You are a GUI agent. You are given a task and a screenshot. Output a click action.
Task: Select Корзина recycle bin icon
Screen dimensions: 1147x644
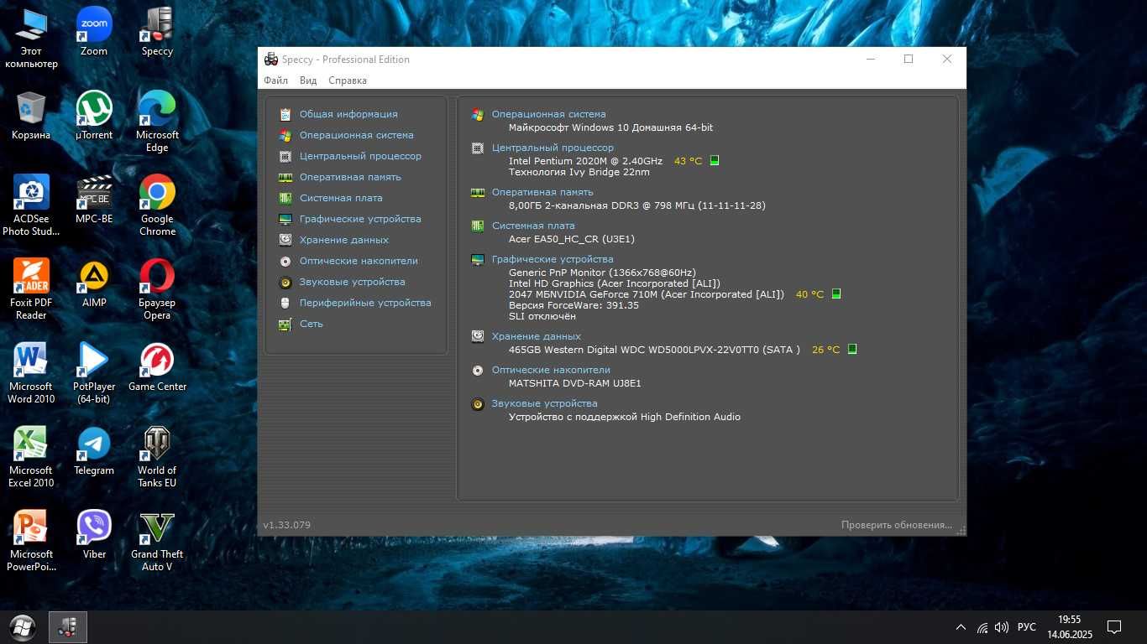[x=31, y=115]
